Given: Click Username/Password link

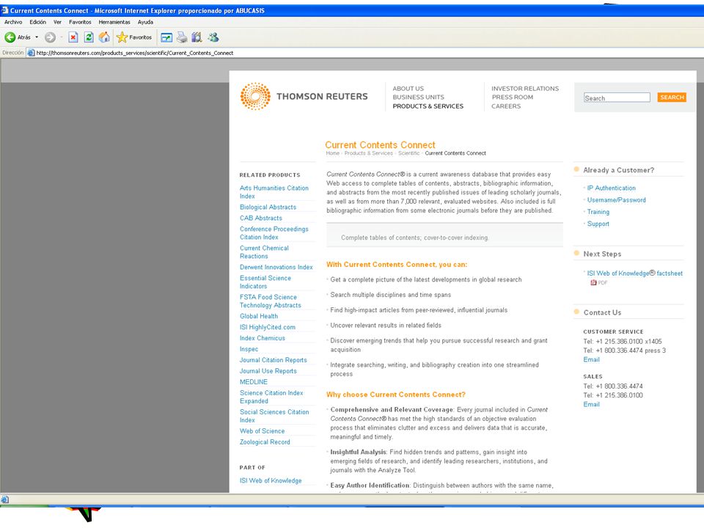Looking at the screenshot, I should point(617,200).
